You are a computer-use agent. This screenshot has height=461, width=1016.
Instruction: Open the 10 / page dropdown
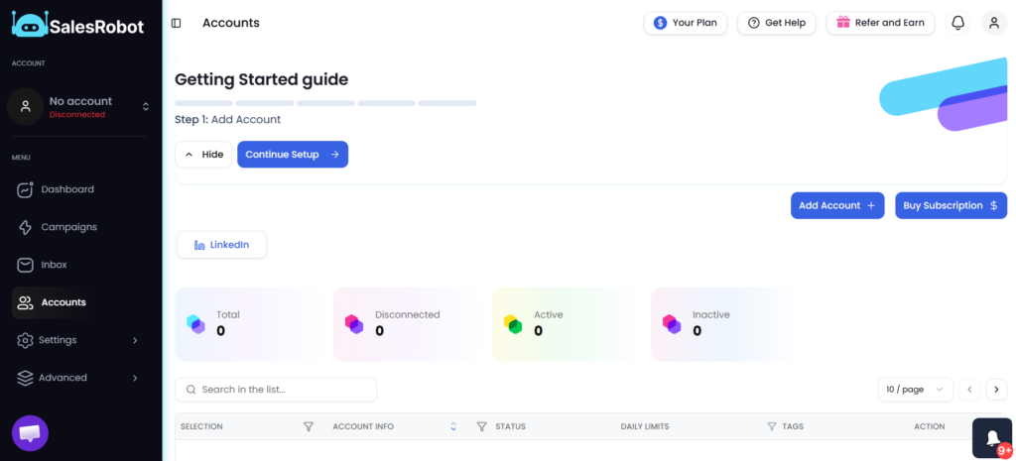tap(916, 390)
